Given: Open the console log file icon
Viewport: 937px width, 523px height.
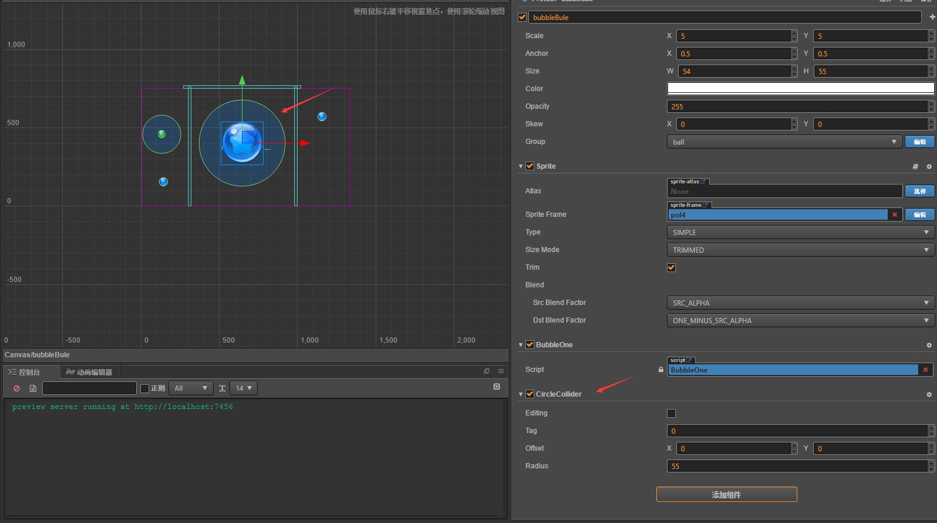Looking at the screenshot, I should point(33,388).
